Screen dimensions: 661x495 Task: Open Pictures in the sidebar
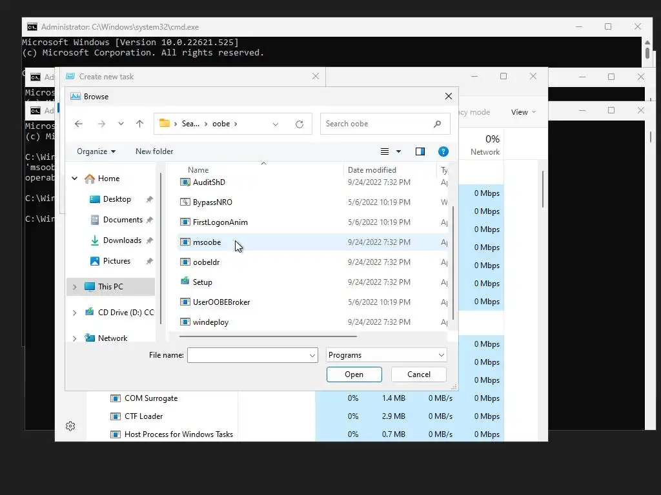click(x=117, y=261)
